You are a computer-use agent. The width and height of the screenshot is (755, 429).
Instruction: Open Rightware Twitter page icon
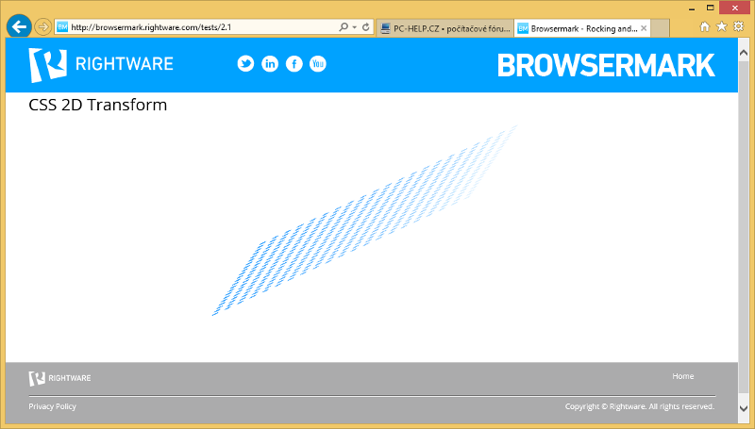click(x=245, y=63)
